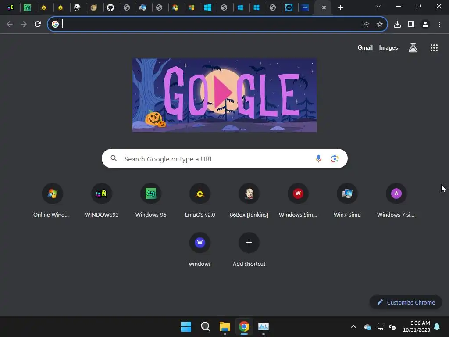Screen dimensions: 449x337
Task: Toggle the Chrome side panel
Action: point(411,25)
